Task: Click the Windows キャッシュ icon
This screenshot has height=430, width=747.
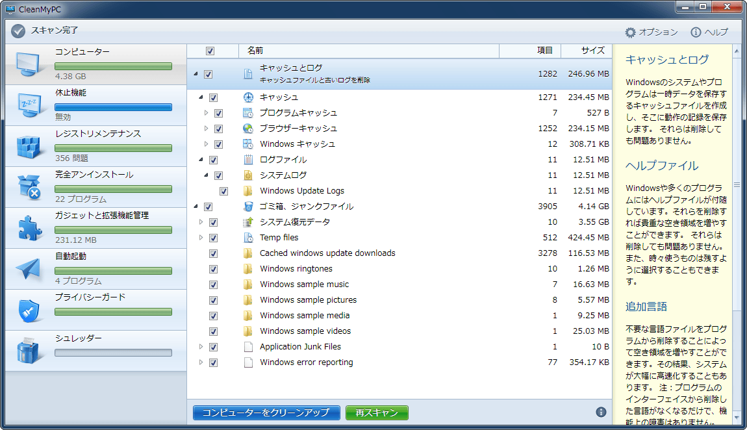Action: click(x=248, y=144)
